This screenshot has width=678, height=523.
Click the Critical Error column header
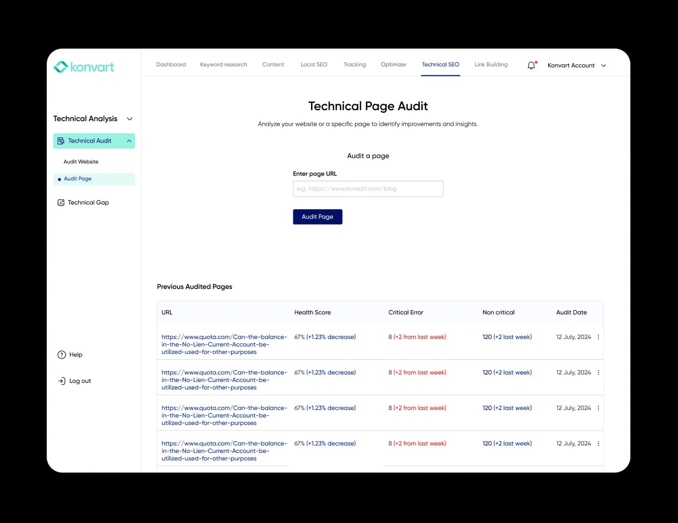coord(406,312)
